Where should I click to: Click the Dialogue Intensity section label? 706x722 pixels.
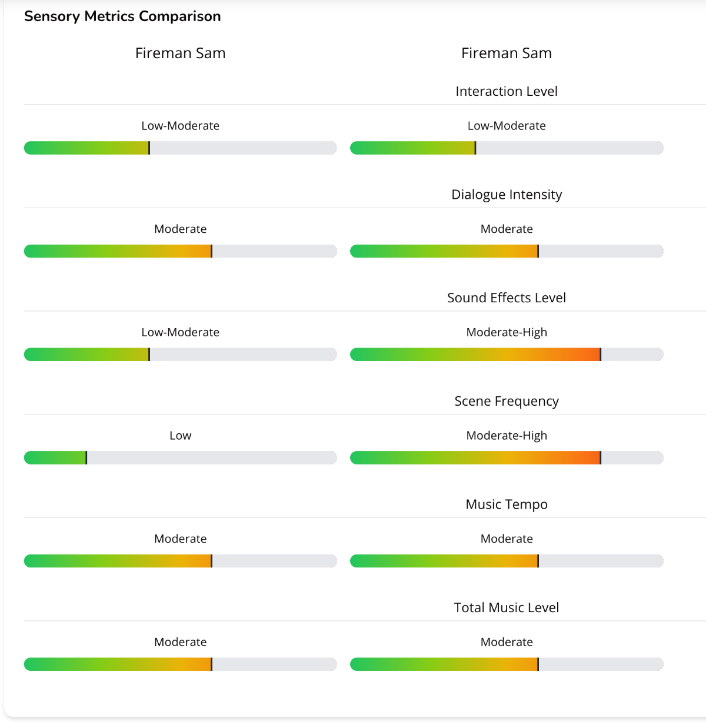point(507,195)
